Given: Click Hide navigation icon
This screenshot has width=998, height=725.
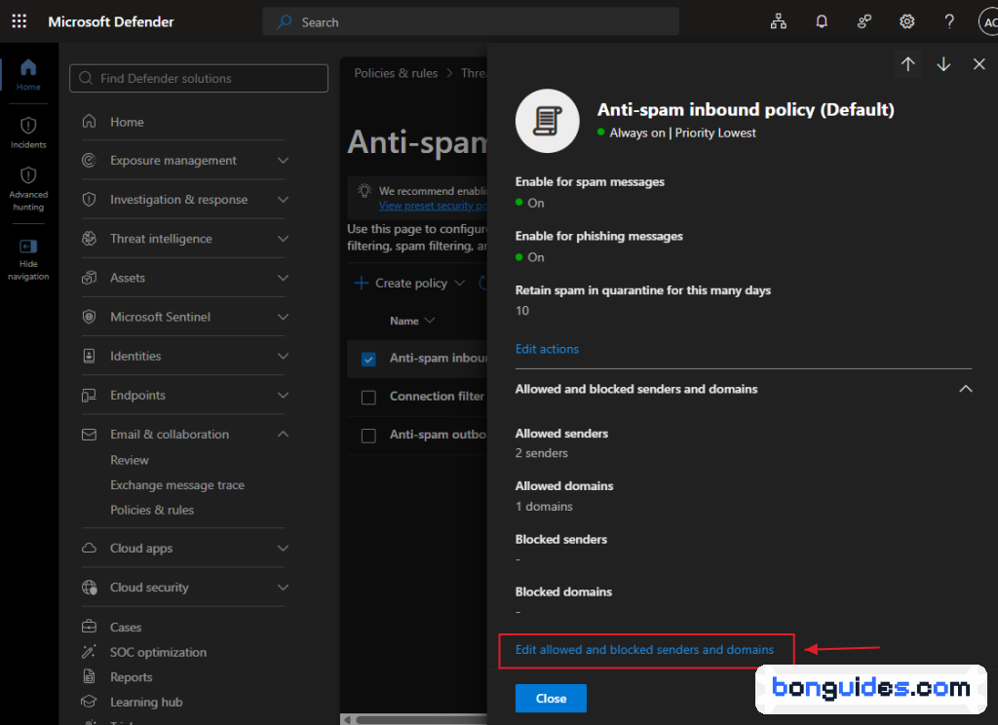Looking at the screenshot, I should [x=28, y=247].
